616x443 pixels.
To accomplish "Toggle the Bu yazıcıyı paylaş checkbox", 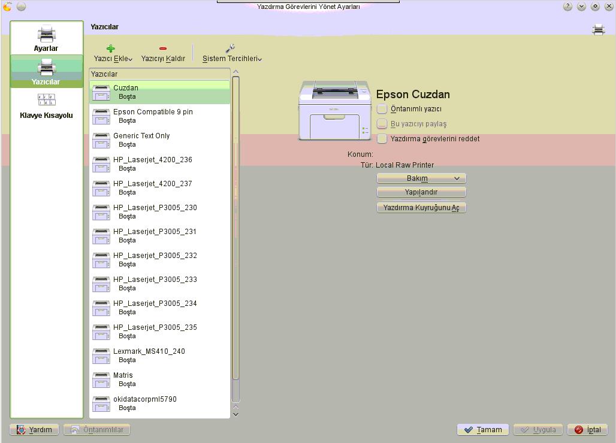I will pyautogui.click(x=382, y=123).
